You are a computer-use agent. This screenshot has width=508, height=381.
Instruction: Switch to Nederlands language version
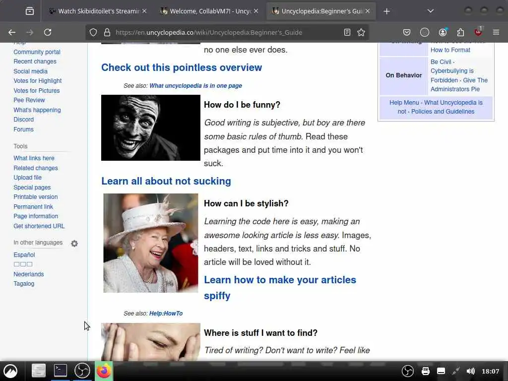pyautogui.click(x=28, y=274)
